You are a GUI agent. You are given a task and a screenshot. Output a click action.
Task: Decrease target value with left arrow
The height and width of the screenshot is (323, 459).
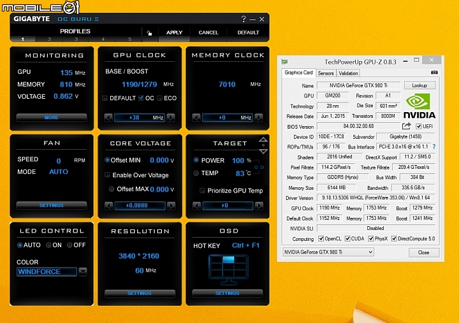point(197,206)
